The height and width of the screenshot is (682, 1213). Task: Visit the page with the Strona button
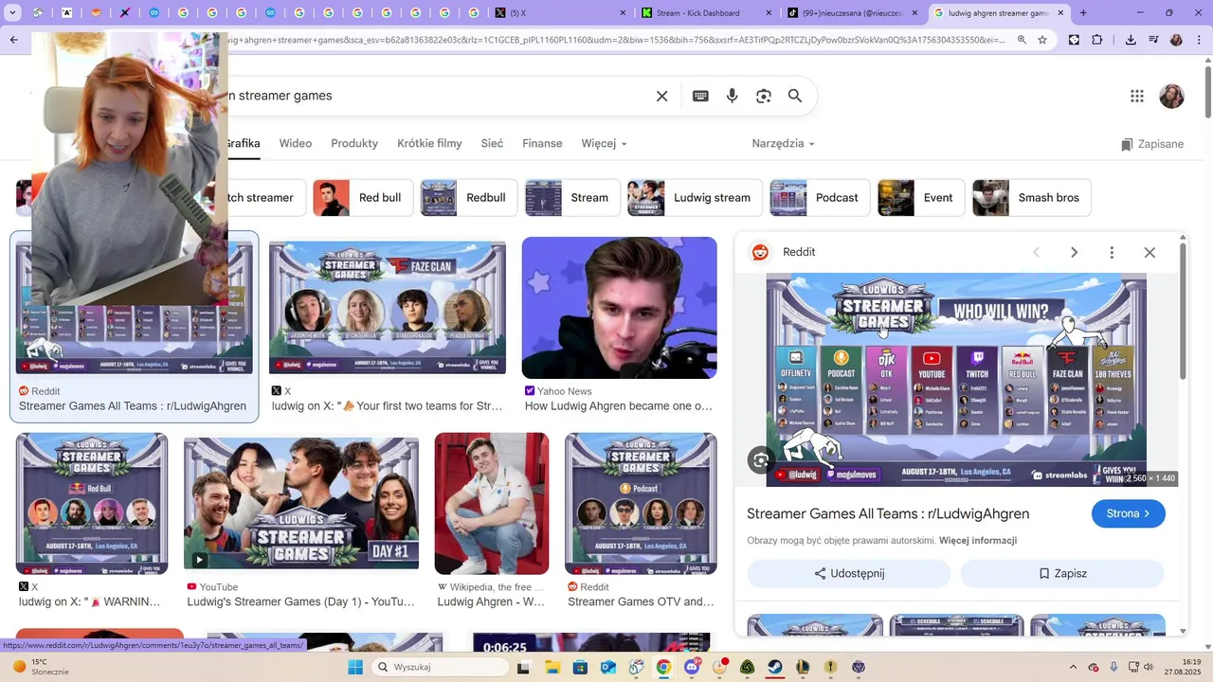[x=1129, y=513]
